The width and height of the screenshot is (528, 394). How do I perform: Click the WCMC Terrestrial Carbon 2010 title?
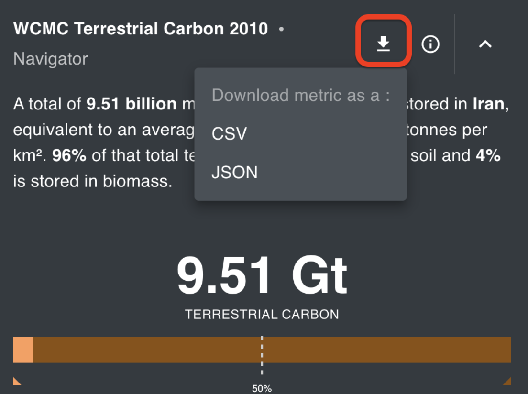click(141, 29)
